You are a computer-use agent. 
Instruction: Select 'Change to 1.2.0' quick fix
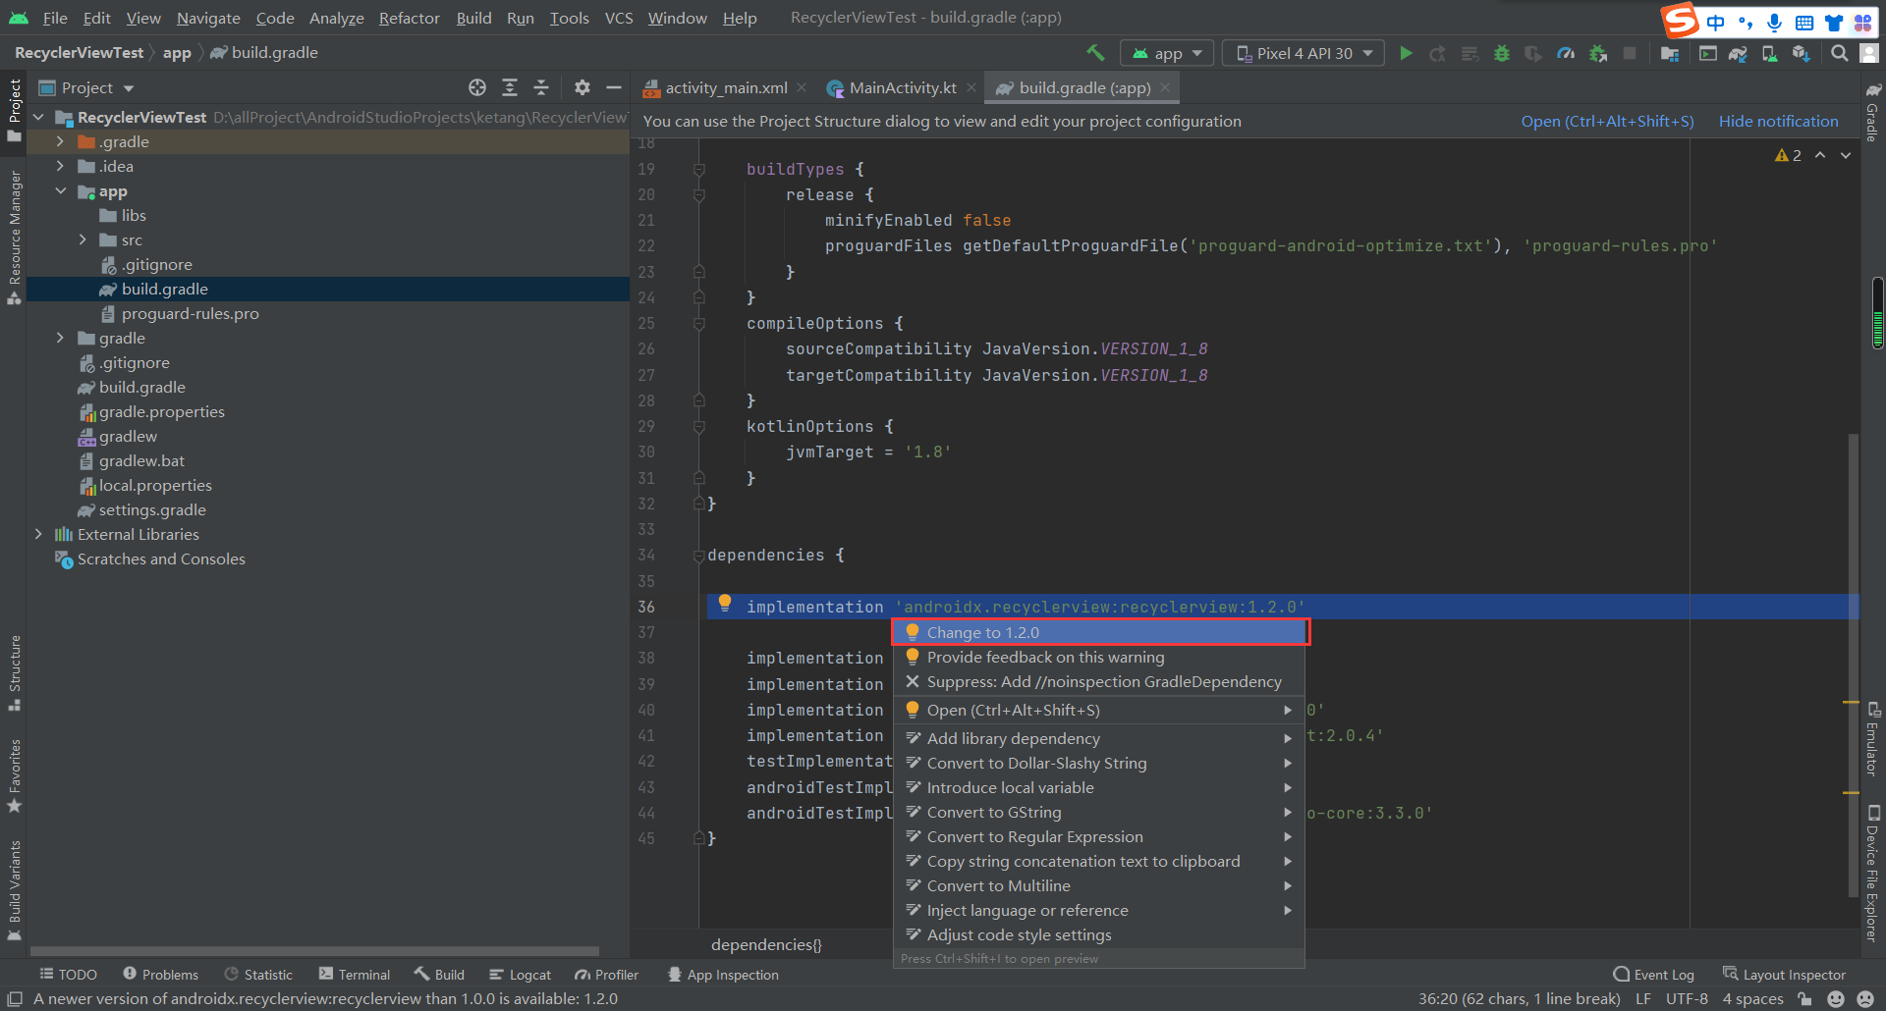point(982,632)
